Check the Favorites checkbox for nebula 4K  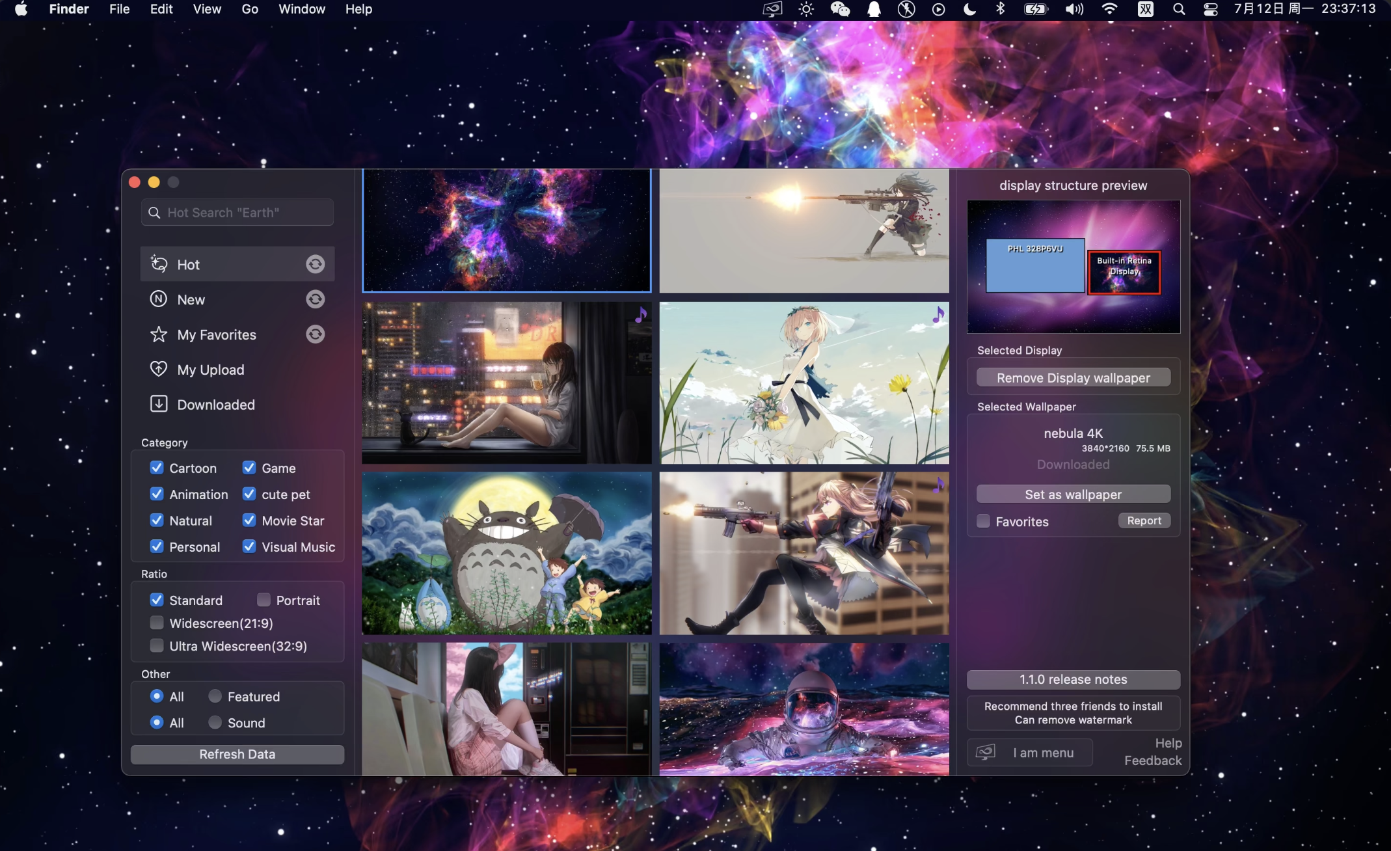984,521
